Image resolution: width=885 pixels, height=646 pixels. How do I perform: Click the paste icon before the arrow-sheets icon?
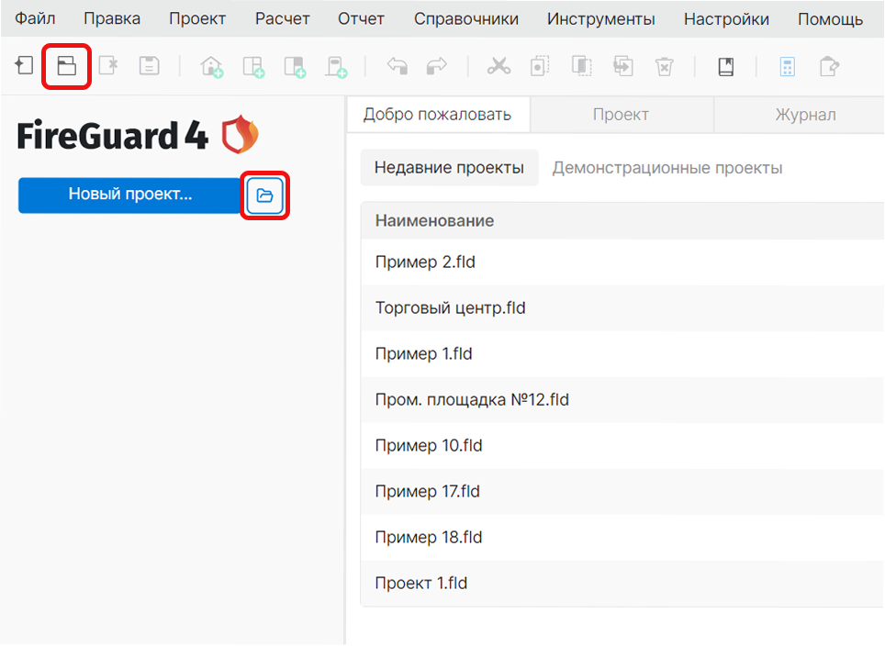click(x=581, y=66)
